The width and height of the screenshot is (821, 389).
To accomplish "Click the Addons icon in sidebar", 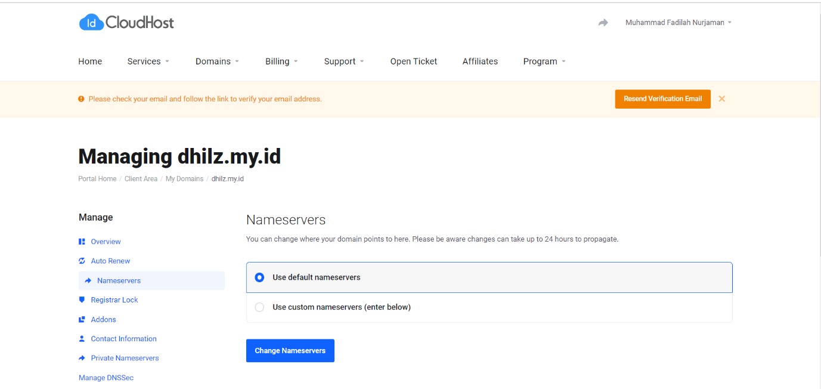I will (82, 319).
